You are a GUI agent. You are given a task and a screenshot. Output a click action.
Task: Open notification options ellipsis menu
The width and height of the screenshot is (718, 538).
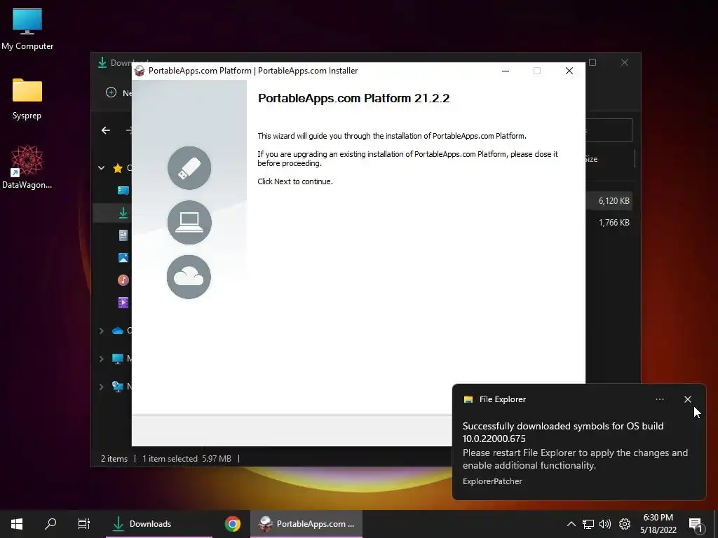pos(660,399)
